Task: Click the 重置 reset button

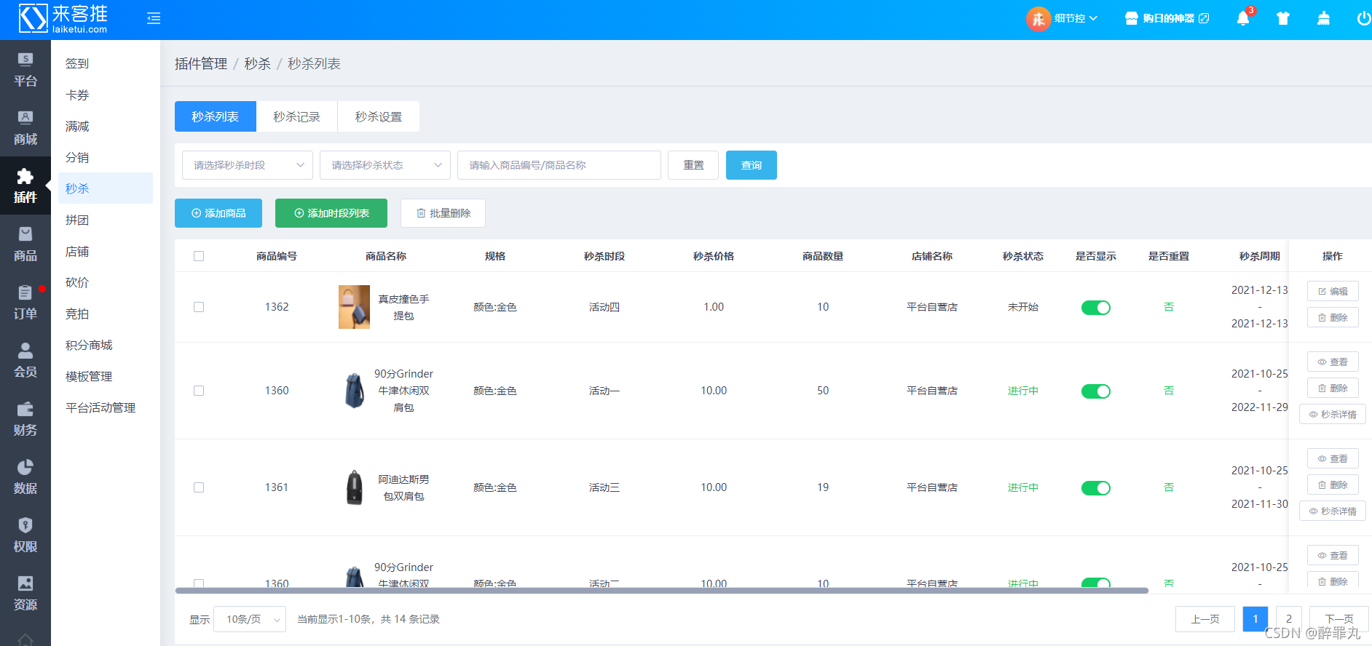Action: pyautogui.click(x=693, y=165)
